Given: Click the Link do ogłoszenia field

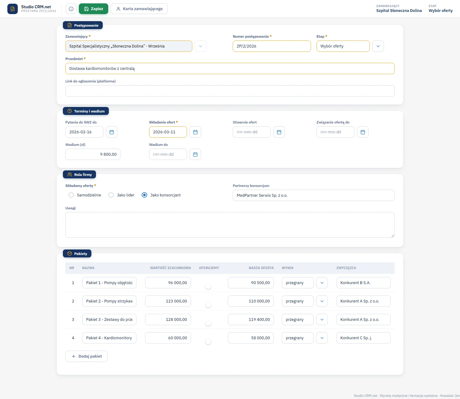Looking at the screenshot, I should tap(230, 91).
